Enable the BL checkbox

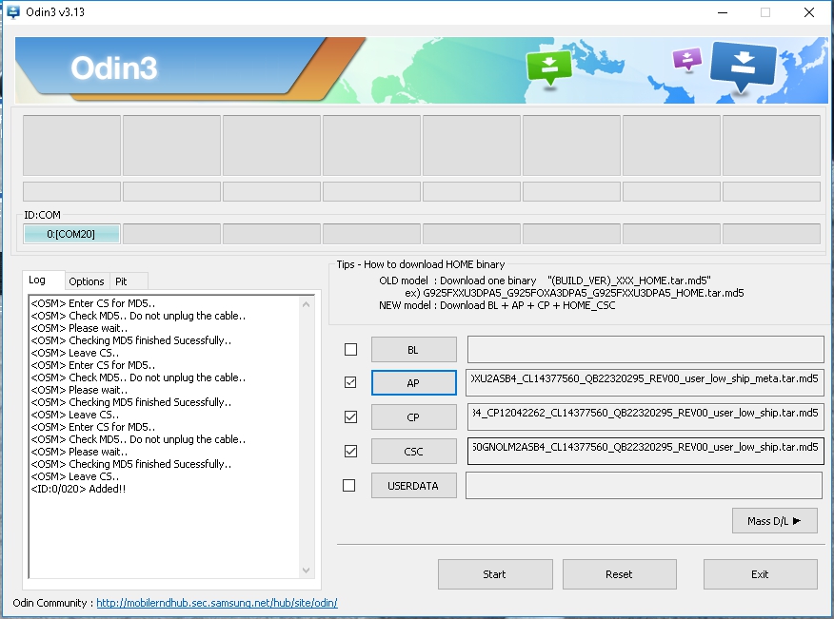point(350,350)
